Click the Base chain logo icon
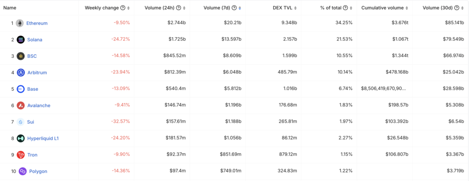469x181 pixels. (21, 89)
